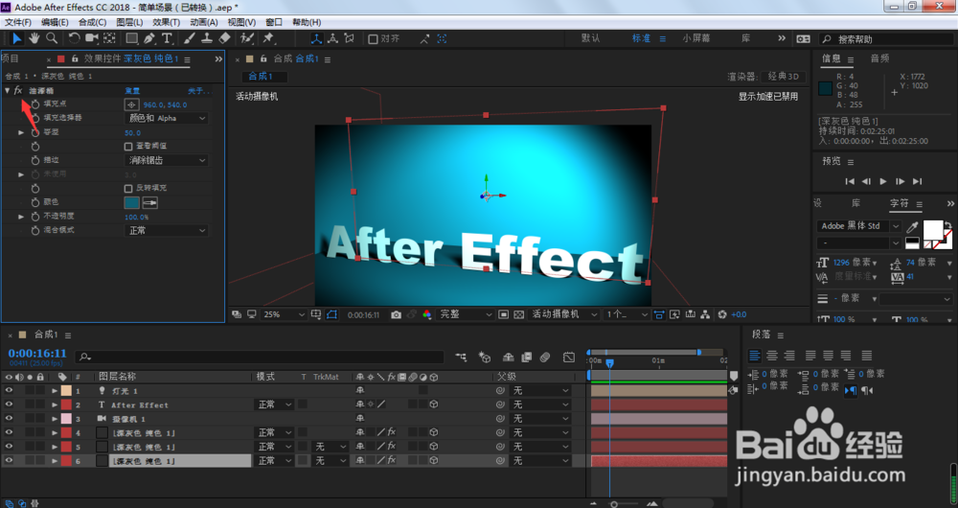The height and width of the screenshot is (508, 958).
Task: Open the 活动摄像机 3D view dropdown
Action: [x=564, y=314]
